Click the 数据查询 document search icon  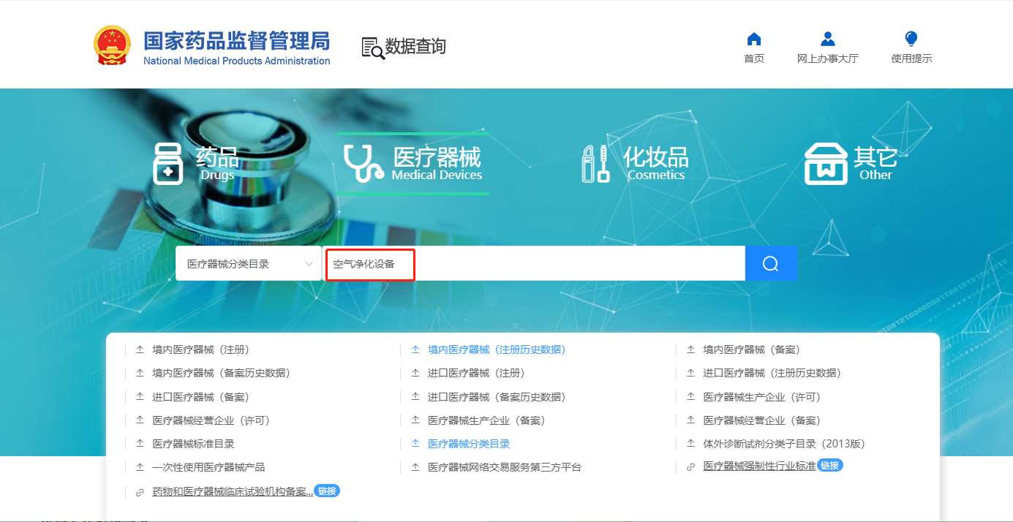point(373,48)
